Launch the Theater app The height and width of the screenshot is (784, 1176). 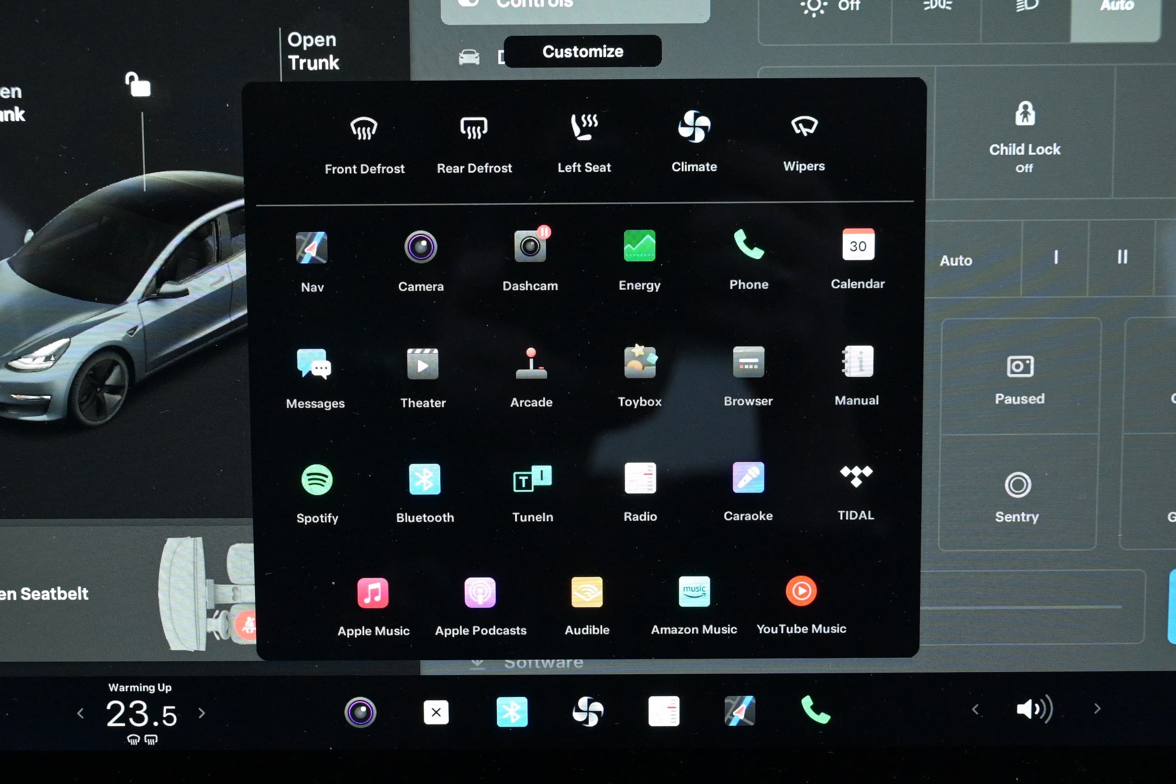[423, 379]
